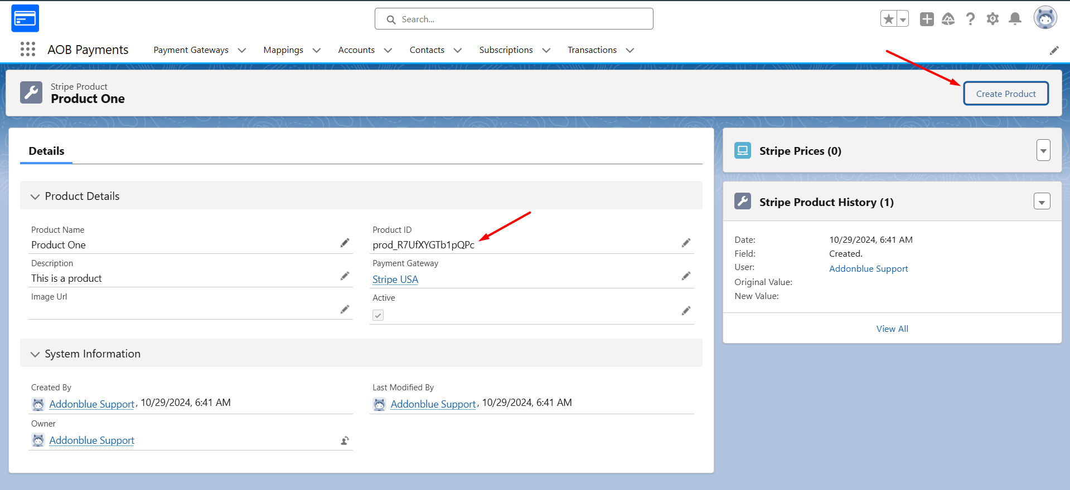Select the Details tab
Image resolution: width=1070 pixels, height=490 pixels.
pyautogui.click(x=46, y=151)
